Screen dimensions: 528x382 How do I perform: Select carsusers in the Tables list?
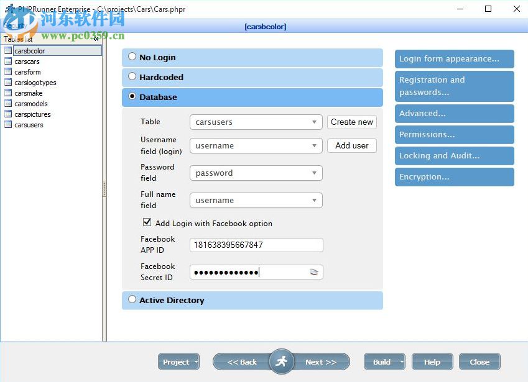pos(30,125)
